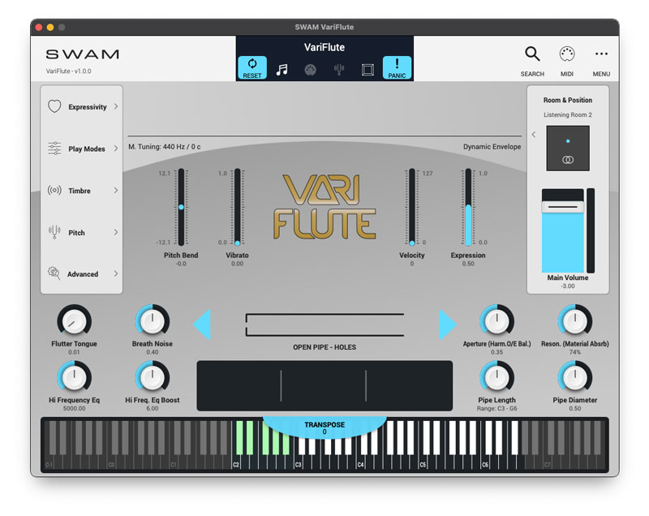Expand the Timbre section

coord(81,191)
